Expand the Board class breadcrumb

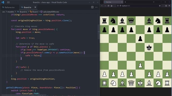(34, 12)
